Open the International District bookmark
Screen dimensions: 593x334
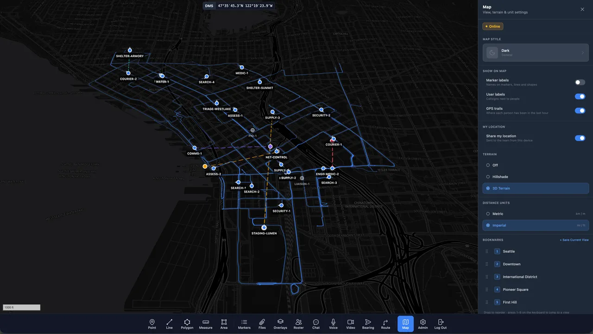(x=536, y=277)
